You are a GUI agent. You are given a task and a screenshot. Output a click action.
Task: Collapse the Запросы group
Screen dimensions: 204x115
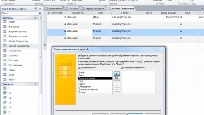pyautogui.click(x=35, y=84)
